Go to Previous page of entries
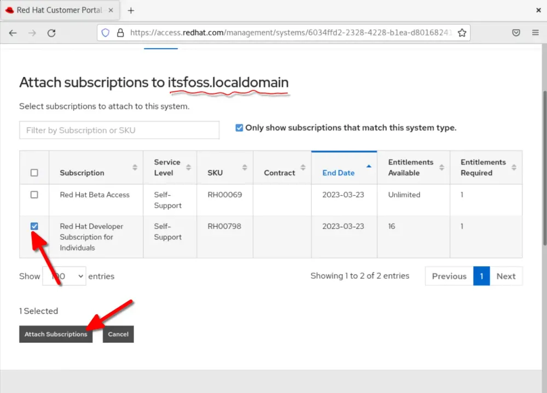 coord(449,276)
